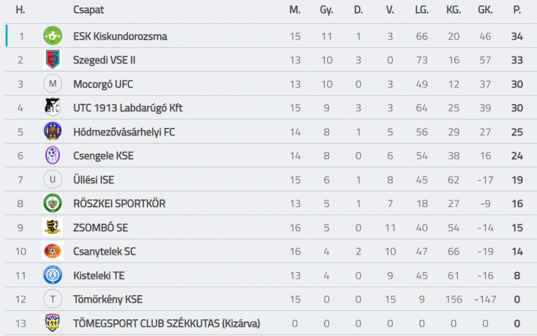Click the UTC 1913 Labdarúgó Kft logo
The image size is (537, 336).
click(x=52, y=108)
